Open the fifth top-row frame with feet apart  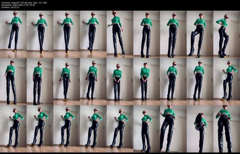pyautogui.click(x=120, y=34)
